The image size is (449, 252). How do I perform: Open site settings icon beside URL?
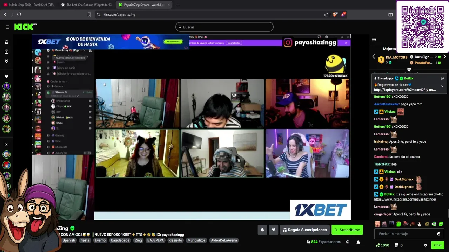98,14
